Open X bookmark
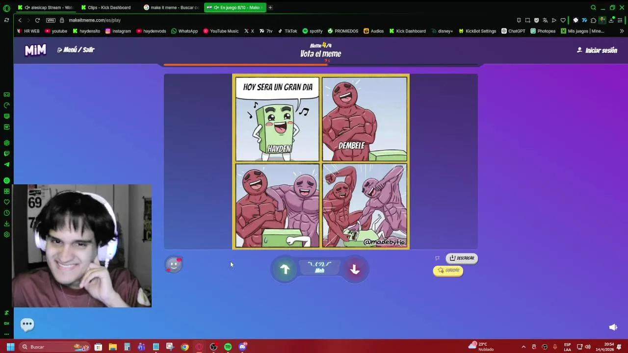 (249, 31)
